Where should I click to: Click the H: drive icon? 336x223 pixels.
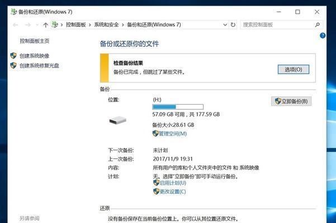tap(117, 120)
